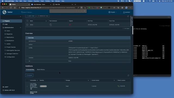Open the Current version column filter

[x=114, y=80]
